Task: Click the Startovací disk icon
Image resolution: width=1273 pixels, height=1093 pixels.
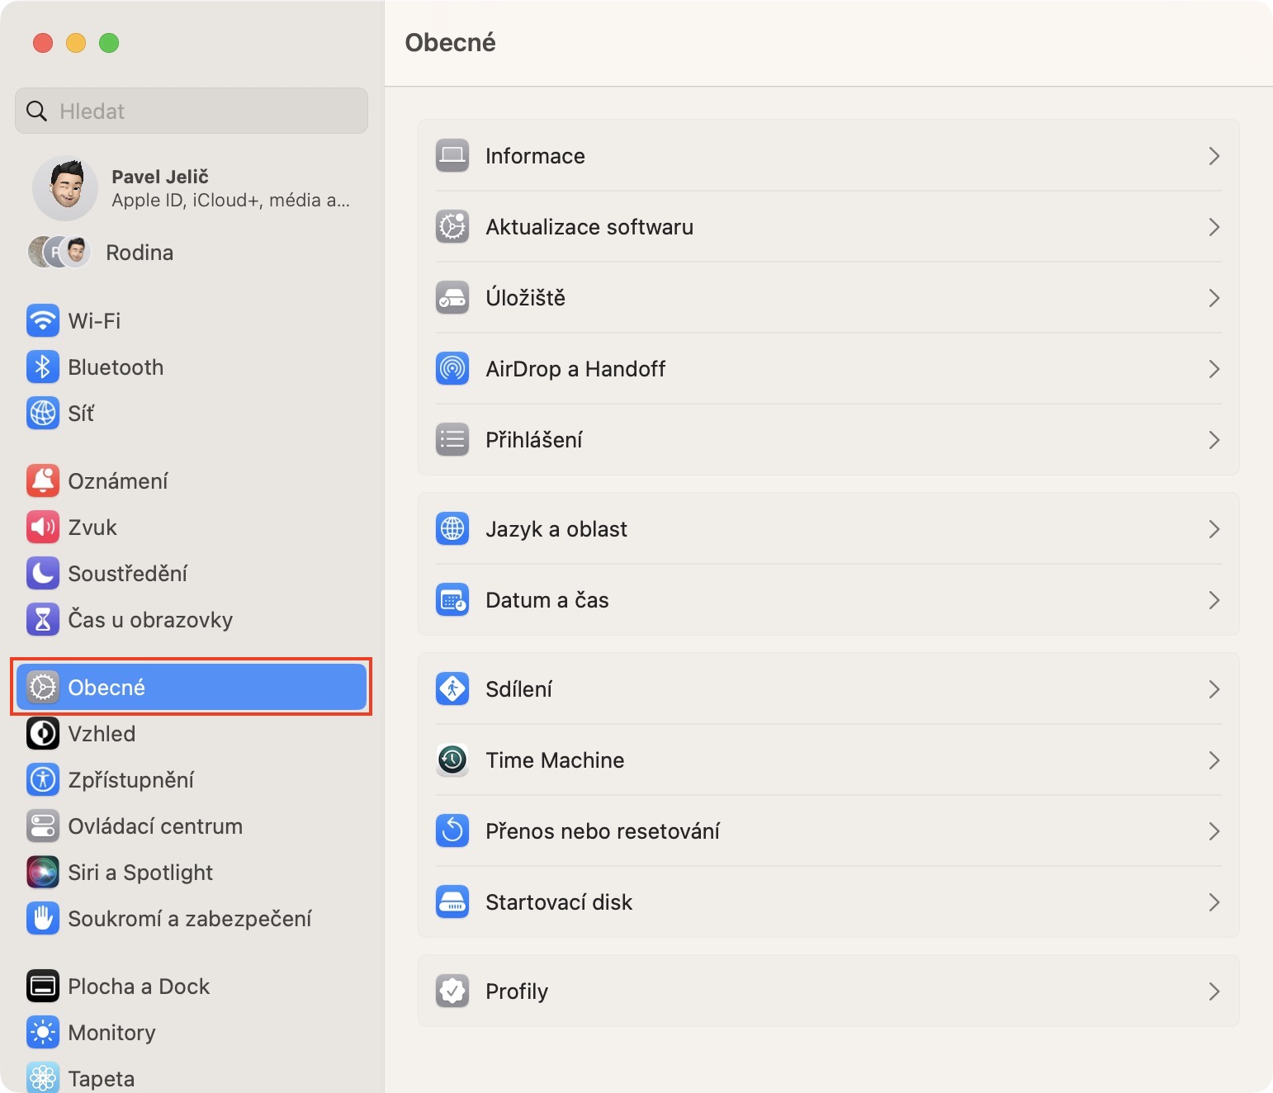Action: point(452,902)
